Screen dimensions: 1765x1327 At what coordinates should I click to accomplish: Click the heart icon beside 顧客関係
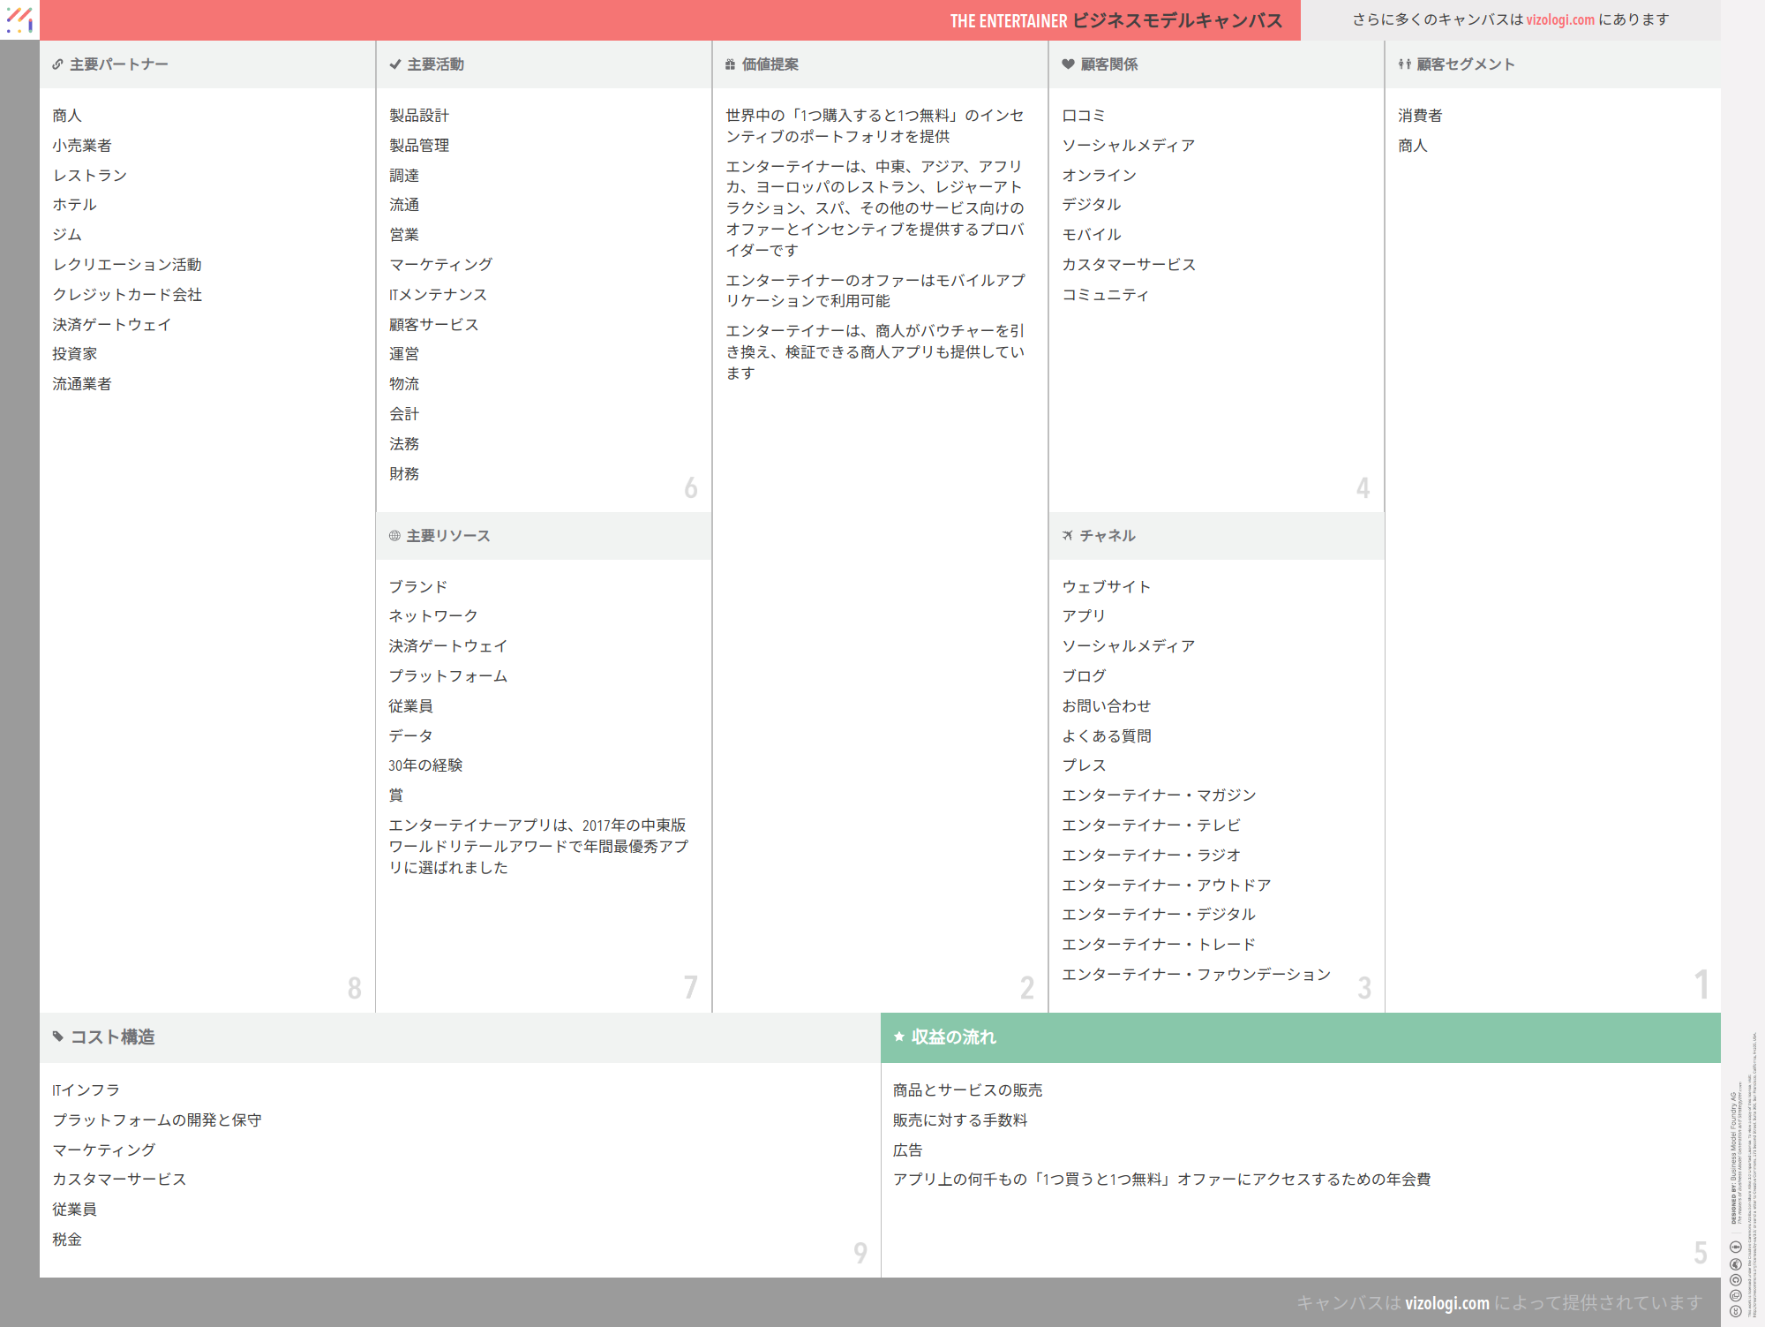pos(1068,64)
